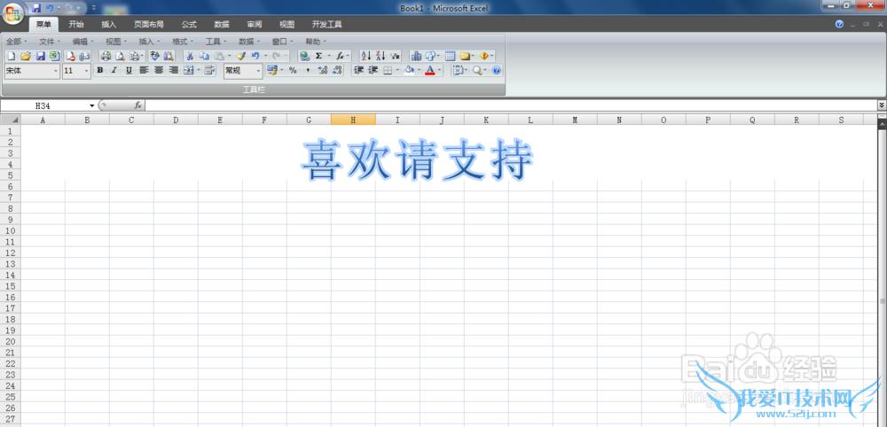The width and height of the screenshot is (887, 427).
Task: Apply red Font Color A
Action: [429, 71]
